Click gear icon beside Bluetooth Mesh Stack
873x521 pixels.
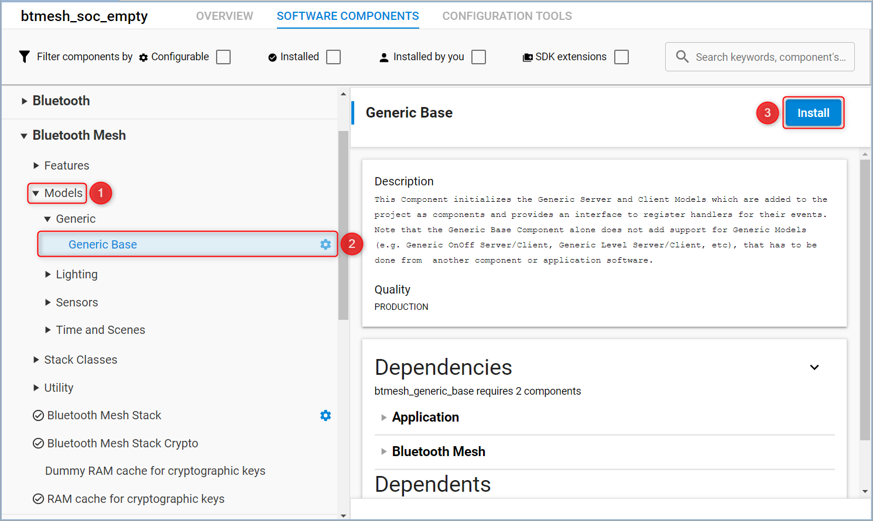[x=326, y=415]
